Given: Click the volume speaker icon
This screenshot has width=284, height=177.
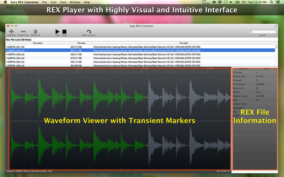Looking at the screenshot, I should (231, 2).
